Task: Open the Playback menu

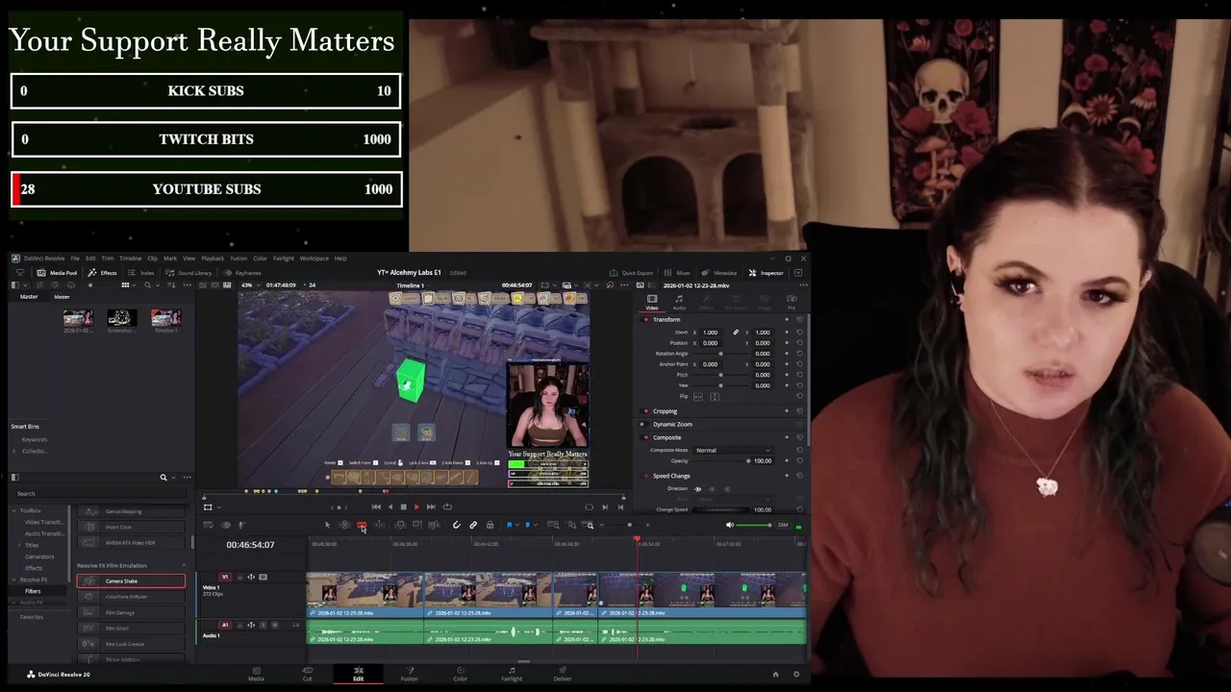Action: (213, 259)
